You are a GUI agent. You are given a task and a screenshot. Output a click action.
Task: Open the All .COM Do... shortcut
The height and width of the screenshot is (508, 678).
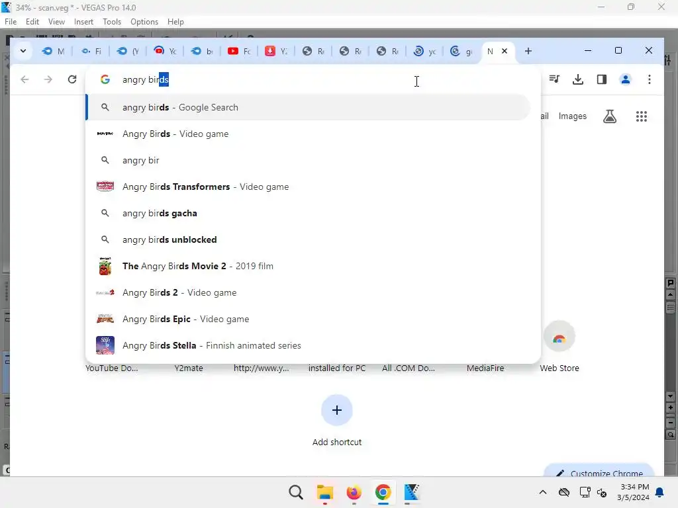[408, 368]
